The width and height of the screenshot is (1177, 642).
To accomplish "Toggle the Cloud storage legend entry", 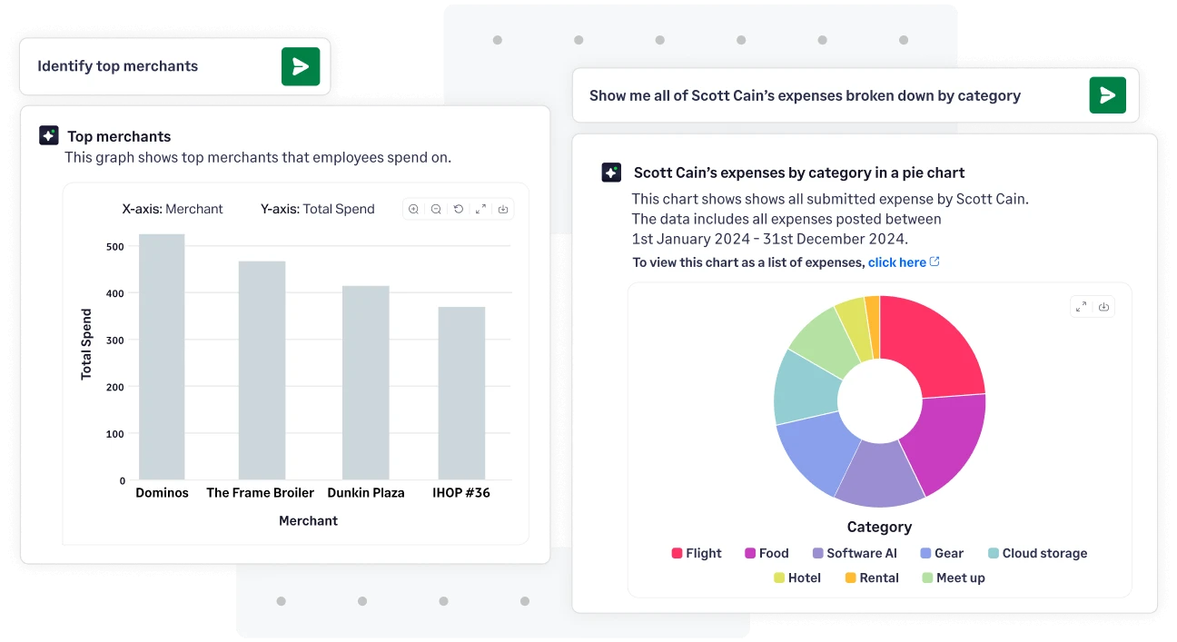I will [x=1036, y=553].
